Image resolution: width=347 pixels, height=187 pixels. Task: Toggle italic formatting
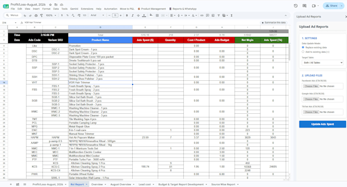click(x=133, y=15)
